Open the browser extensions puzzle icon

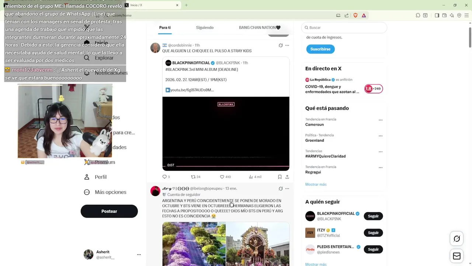418,15
